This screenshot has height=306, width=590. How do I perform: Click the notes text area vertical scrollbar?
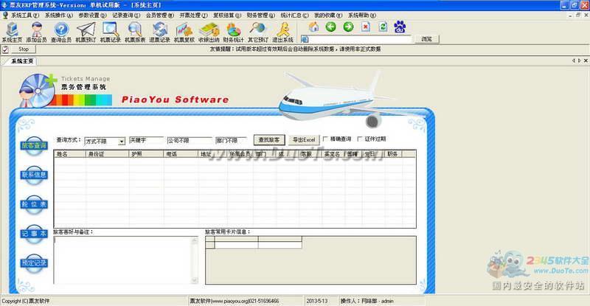(195, 260)
